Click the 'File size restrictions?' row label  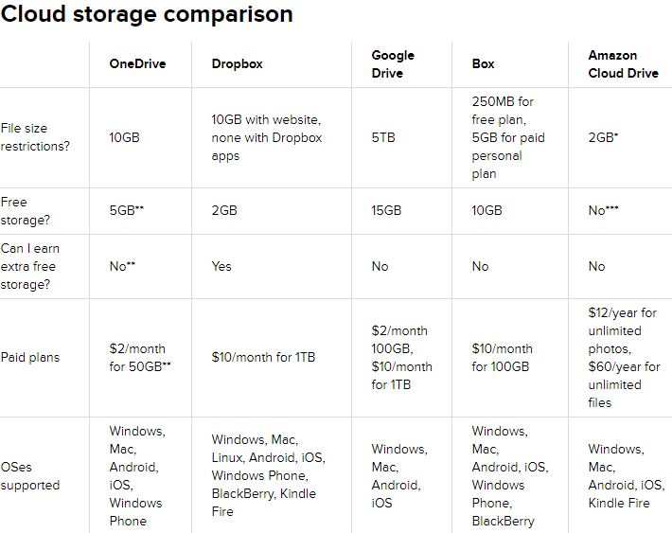coord(35,137)
